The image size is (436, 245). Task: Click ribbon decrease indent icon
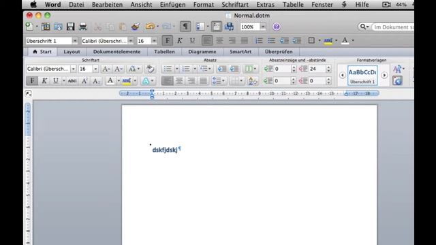(x=222, y=69)
